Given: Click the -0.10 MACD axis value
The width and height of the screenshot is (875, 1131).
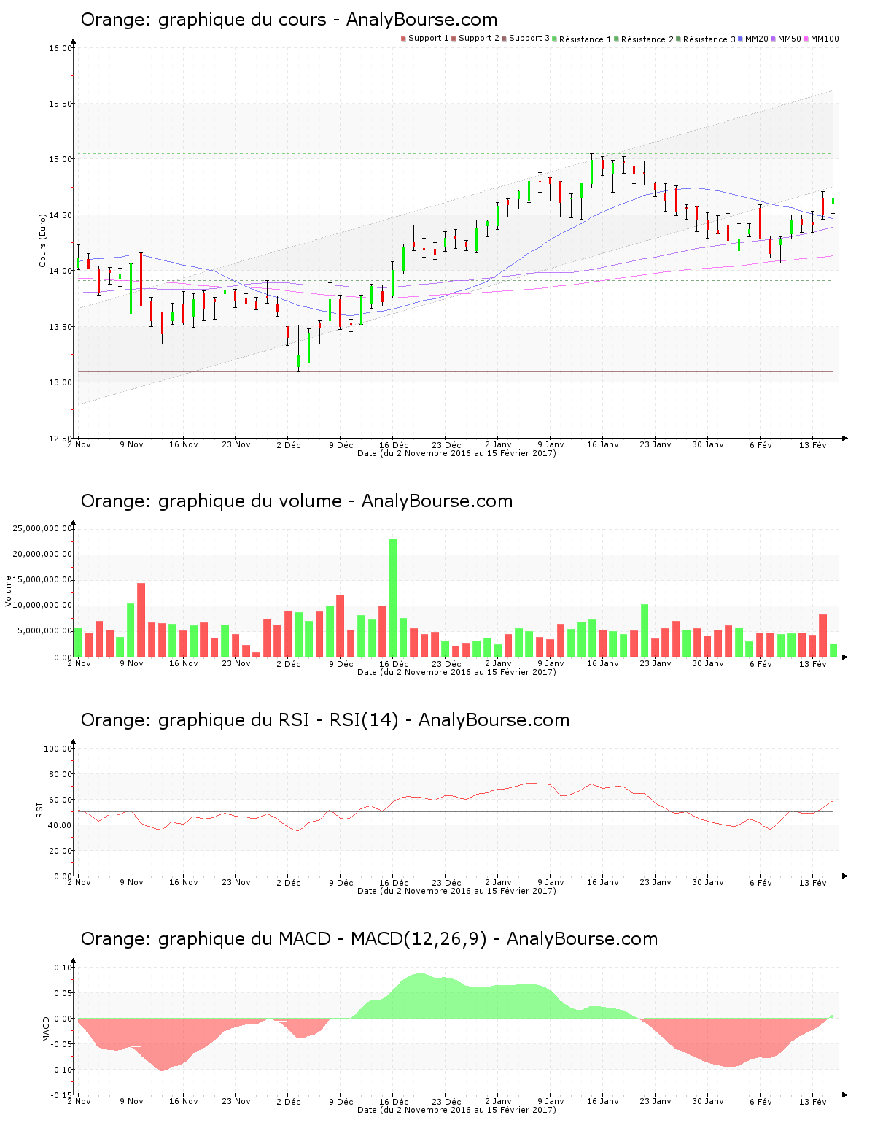Looking at the screenshot, I should (x=62, y=1070).
